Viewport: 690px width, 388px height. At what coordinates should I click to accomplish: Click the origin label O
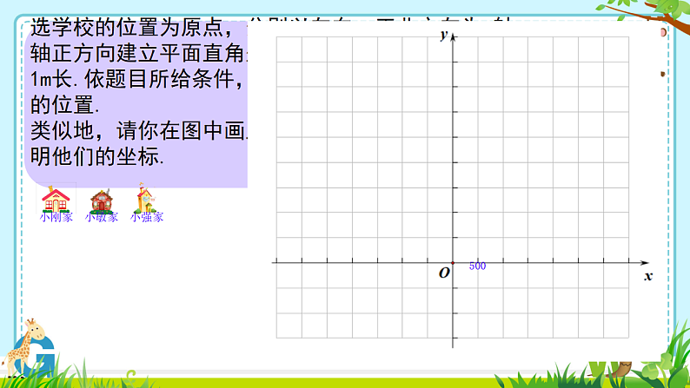pyautogui.click(x=444, y=273)
